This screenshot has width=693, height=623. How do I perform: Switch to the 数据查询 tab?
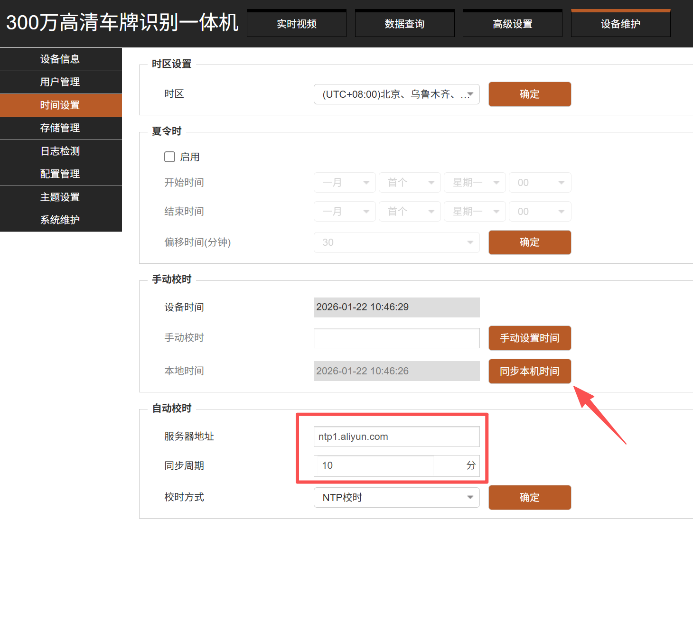[x=404, y=24]
